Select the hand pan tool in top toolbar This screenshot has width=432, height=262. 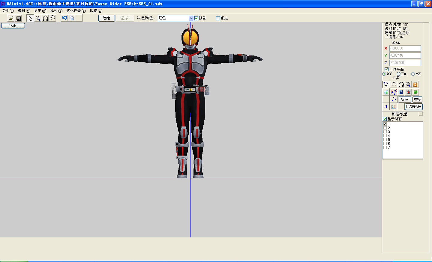tap(53, 18)
